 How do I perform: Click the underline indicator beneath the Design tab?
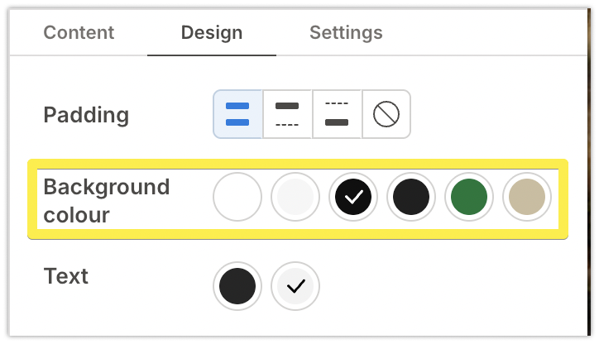click(212, 55)
